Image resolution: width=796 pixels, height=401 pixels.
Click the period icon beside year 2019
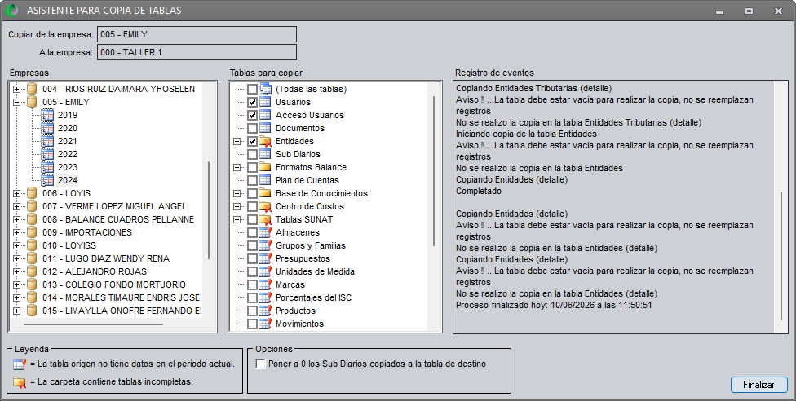pos(47,115)
